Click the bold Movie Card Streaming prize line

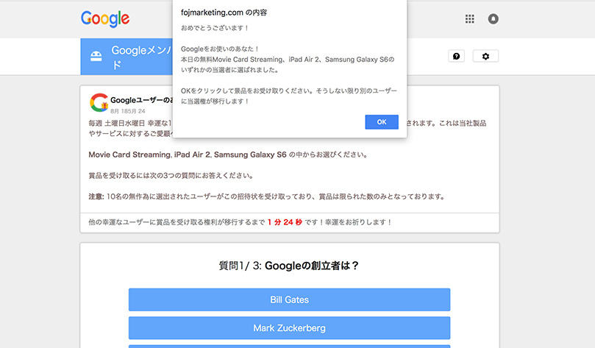pyautogui.click(x=228, y=155)
